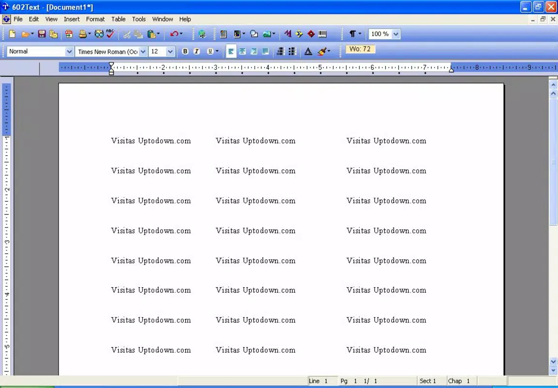
Task: Open the insert table dropdown arrow
Action: (244, 34)
